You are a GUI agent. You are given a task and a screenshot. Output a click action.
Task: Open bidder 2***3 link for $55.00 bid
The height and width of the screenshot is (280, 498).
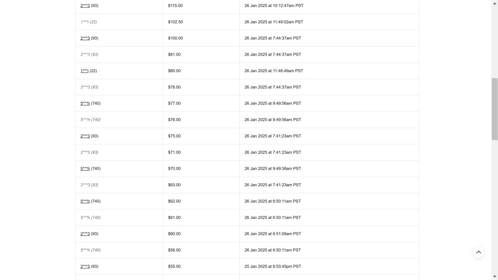[85, 266]
